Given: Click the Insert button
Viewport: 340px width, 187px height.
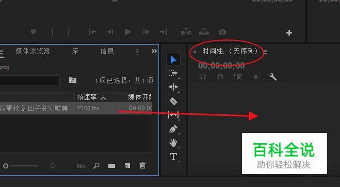Looking at the screenshot, I should point(186,32).
